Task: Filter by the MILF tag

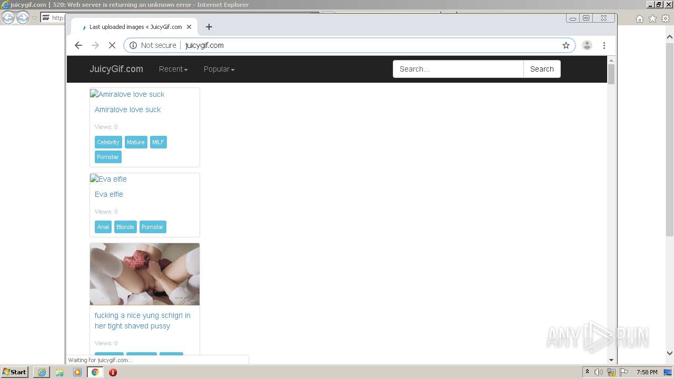Action: [158, 142]
